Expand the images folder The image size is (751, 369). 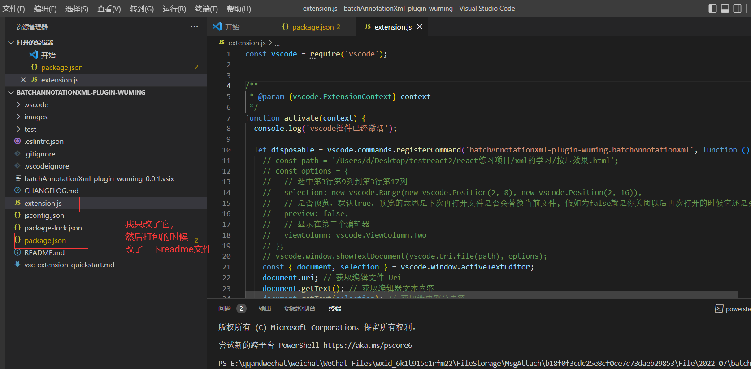pos(18,117)
